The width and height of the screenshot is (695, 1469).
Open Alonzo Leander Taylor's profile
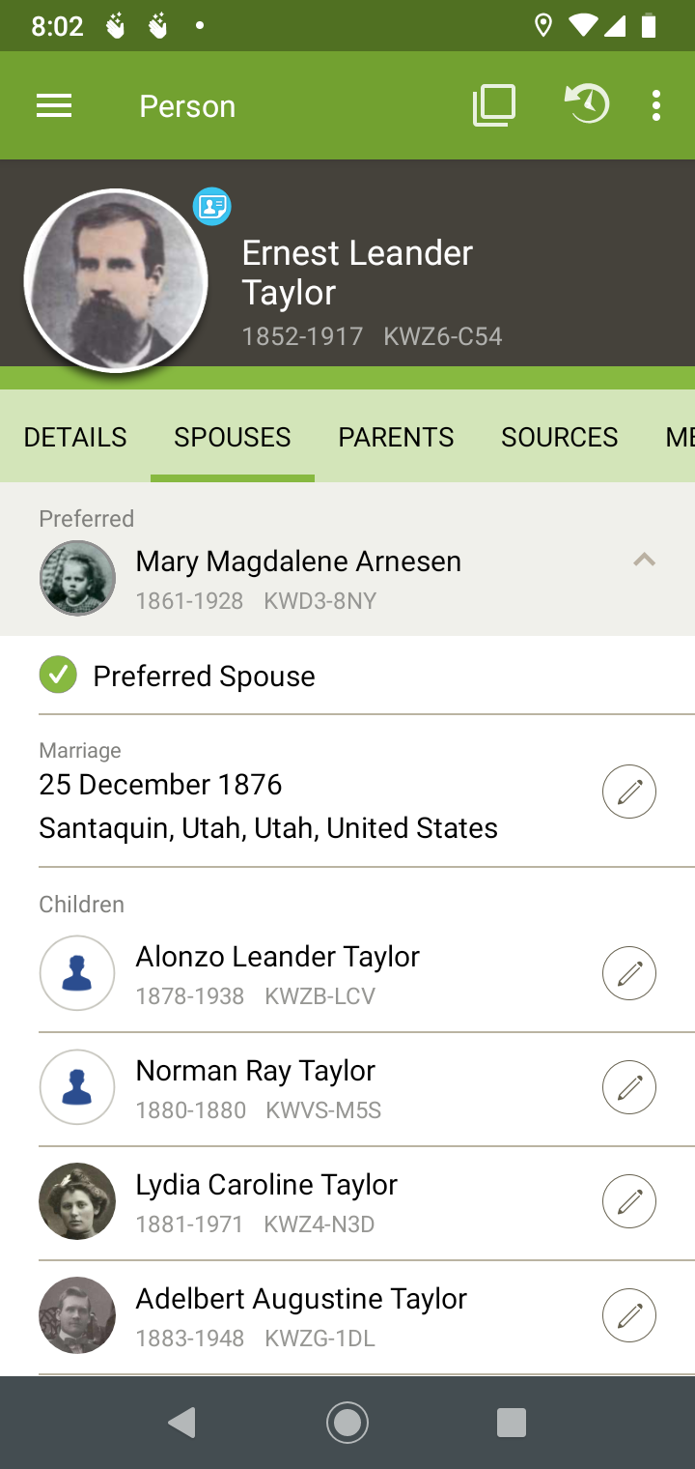tap(278, 971)
